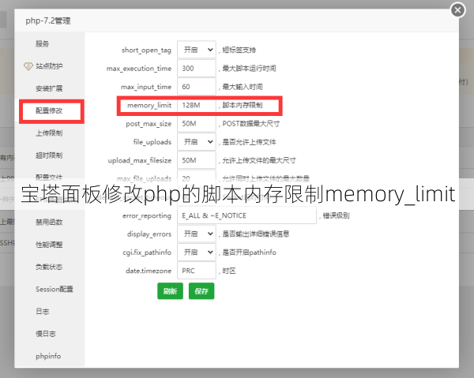Open the 日志 section
Image resolution: width=474 pixels, height=378 pixels.
43,312
